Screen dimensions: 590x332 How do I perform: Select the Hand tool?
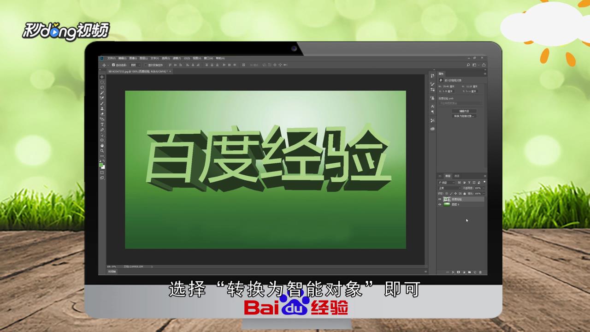pos(102,146)
